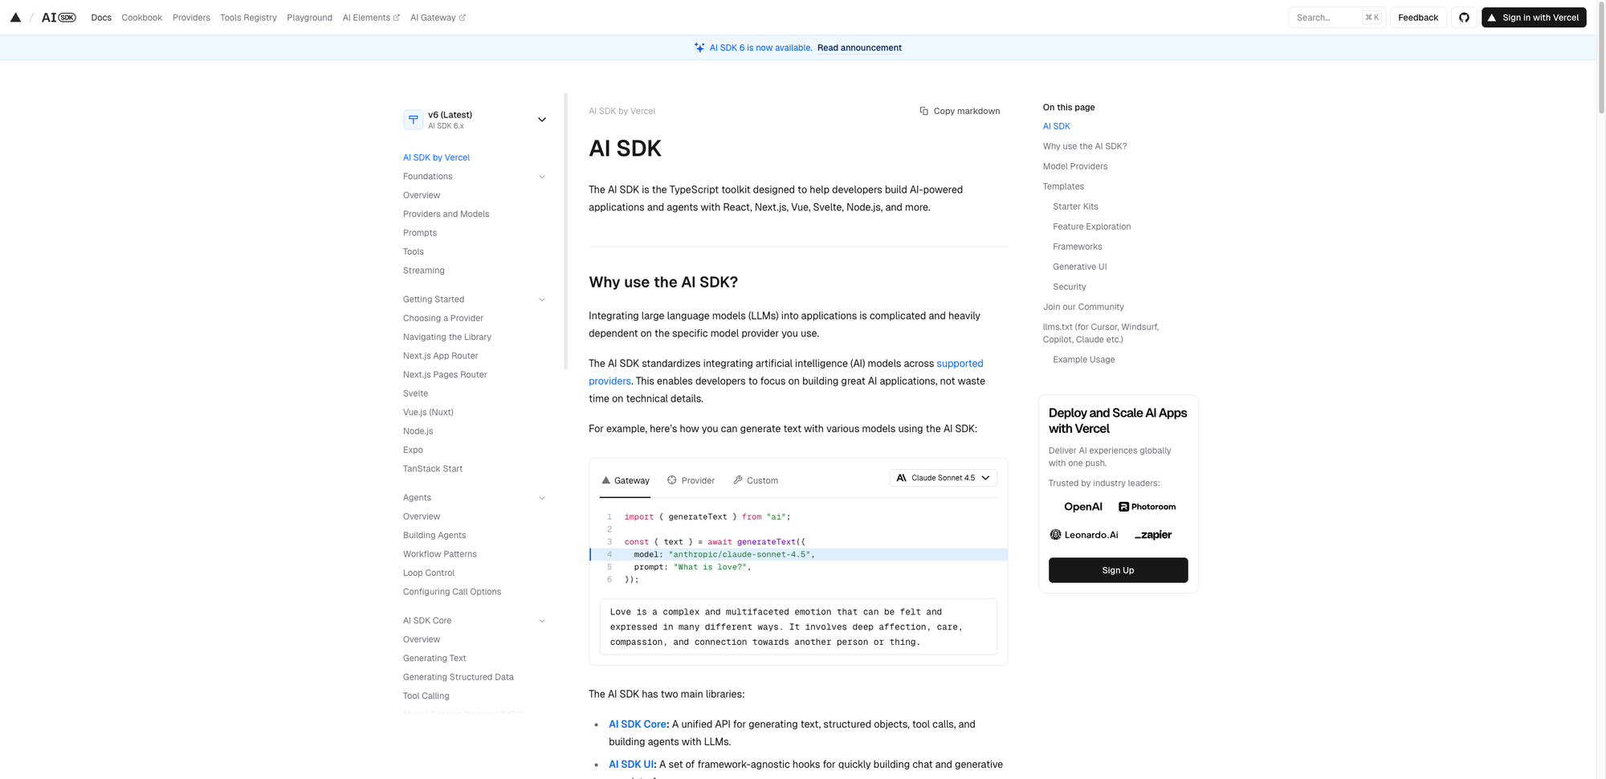
Task: Click the Sign Up button
Action: coord(1118,570)
